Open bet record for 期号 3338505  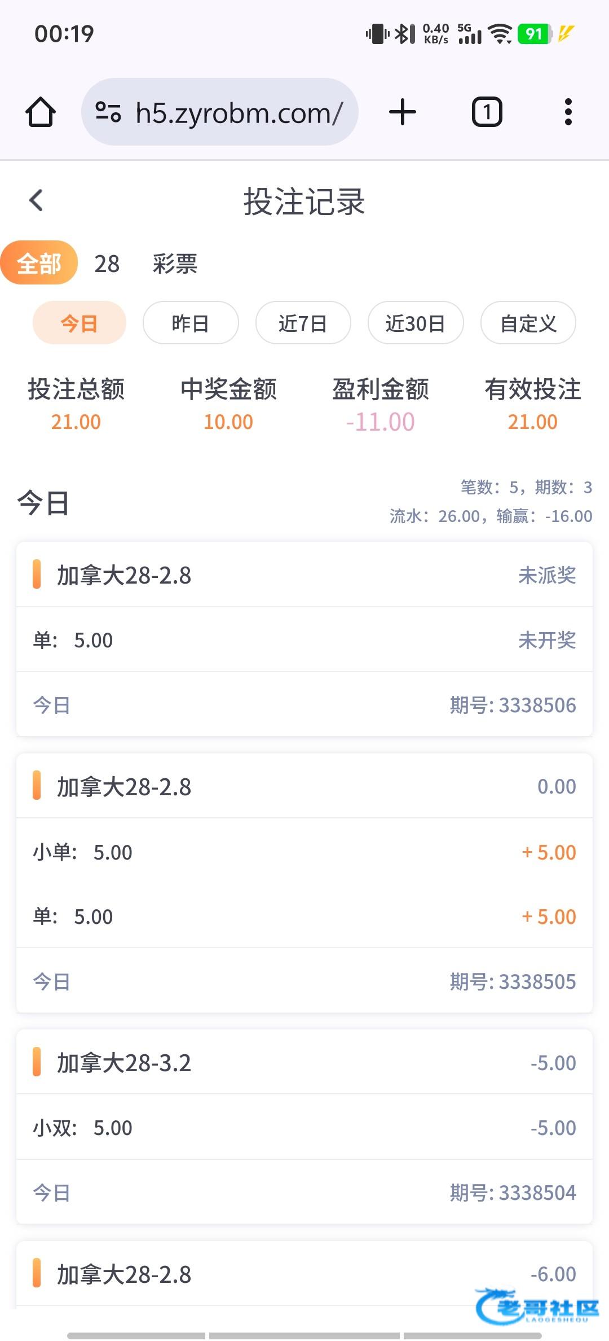[304, 883]
